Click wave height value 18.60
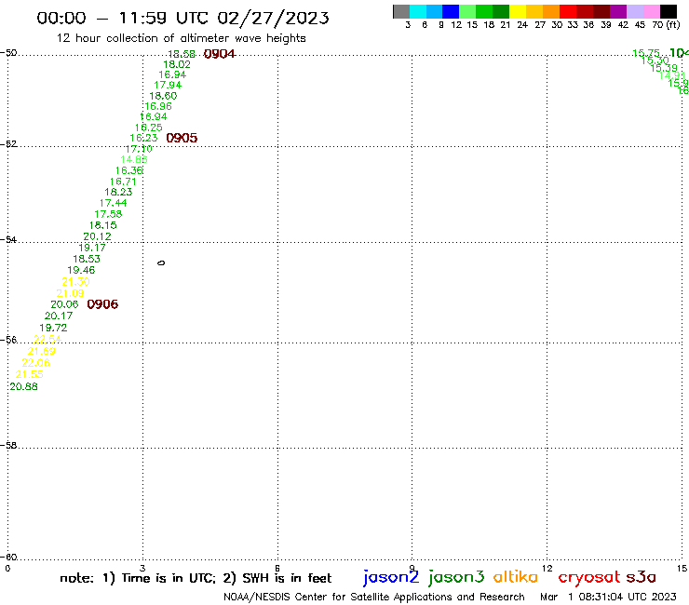The height and width of the screenshot is (605, 689). [x=163, y=96]
